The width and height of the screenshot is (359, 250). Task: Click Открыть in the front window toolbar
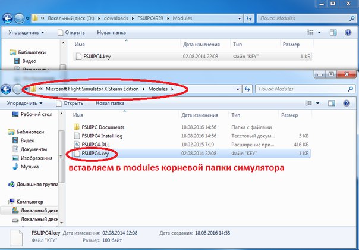point(70,103)
